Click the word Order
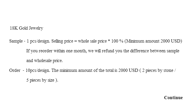 (15, 70)
